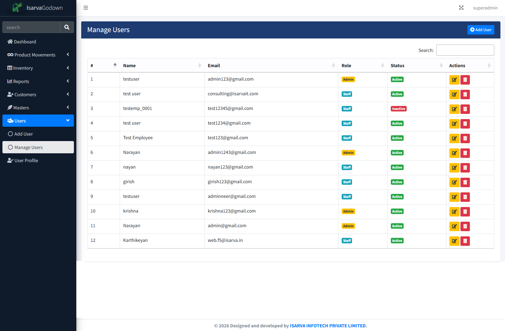Edit Test Employee user

pos(454,138)
